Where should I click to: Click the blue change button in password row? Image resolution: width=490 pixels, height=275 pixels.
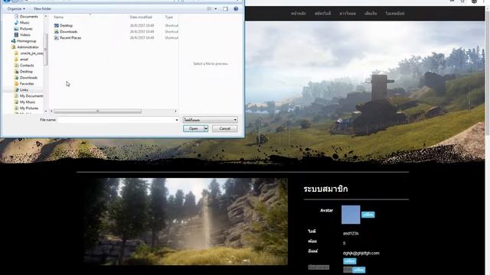359,270
